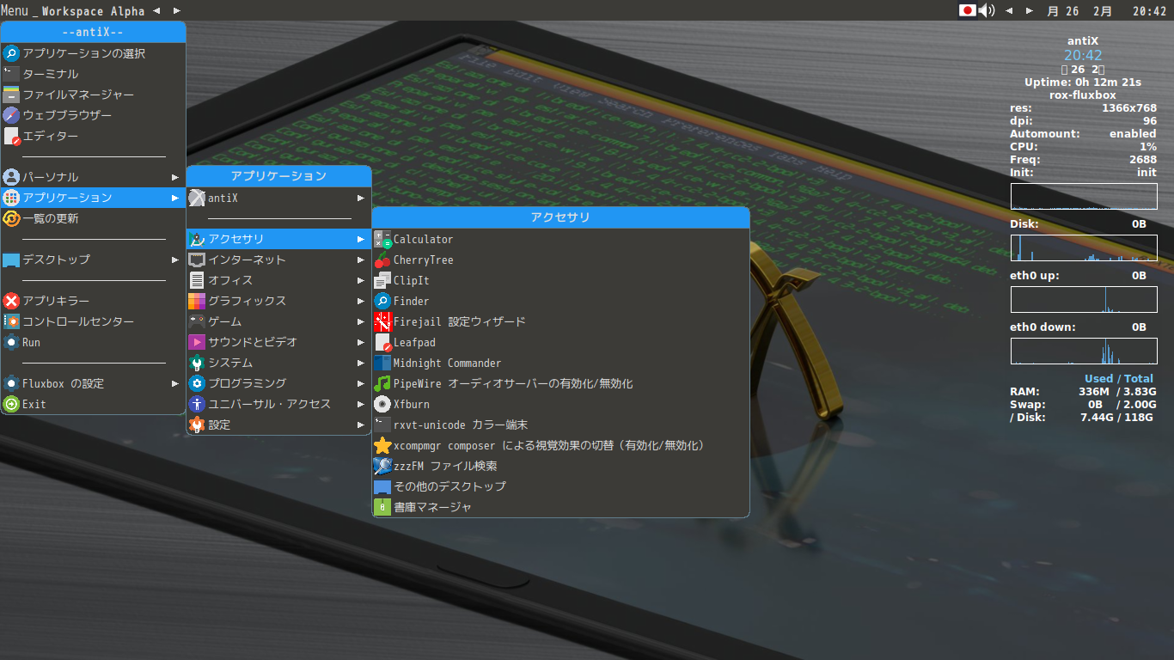Click the rxvt-unicode terminal icon

382,425
